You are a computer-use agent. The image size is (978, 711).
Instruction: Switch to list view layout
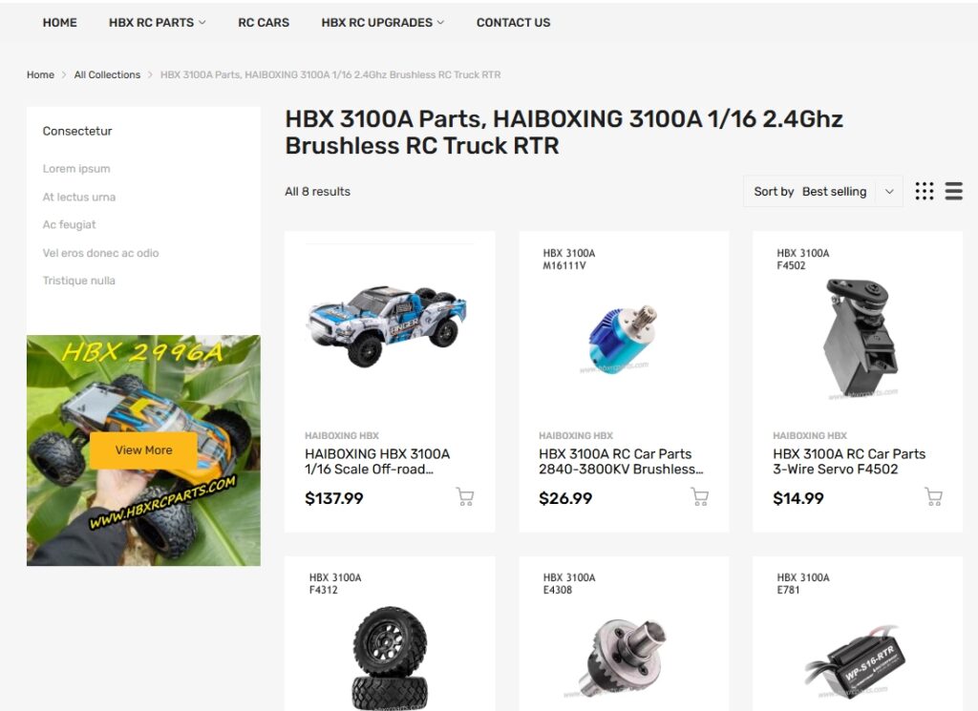pos(953,191)
